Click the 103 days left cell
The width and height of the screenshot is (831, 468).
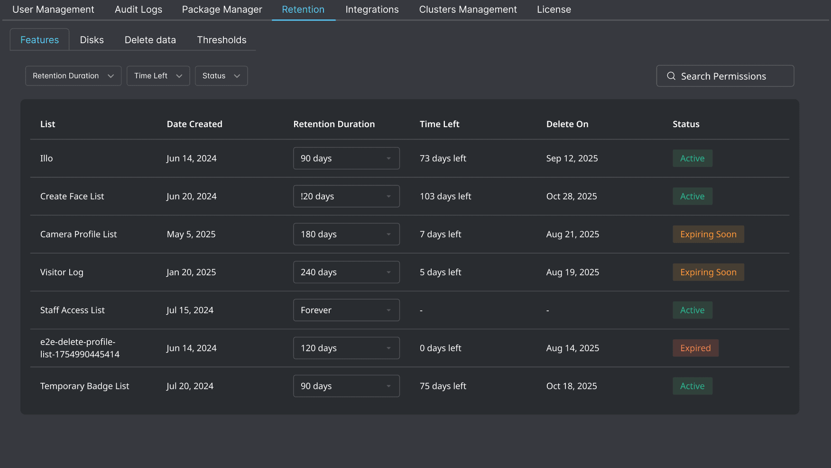(x=445, y=196)
